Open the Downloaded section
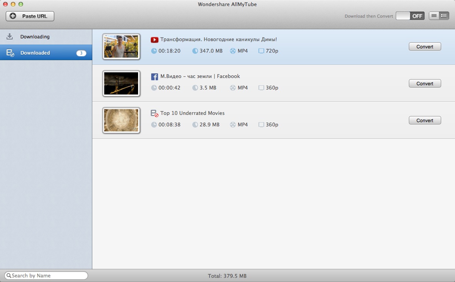The width and height of the screenshot is (455, 282). [x=46, y=53]
